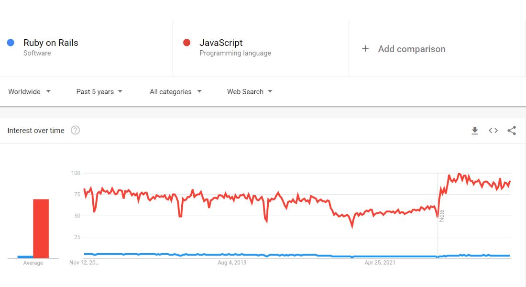Screen dimensions: 526x287
Task: Open the All categories dropdown
Action: 175,91
